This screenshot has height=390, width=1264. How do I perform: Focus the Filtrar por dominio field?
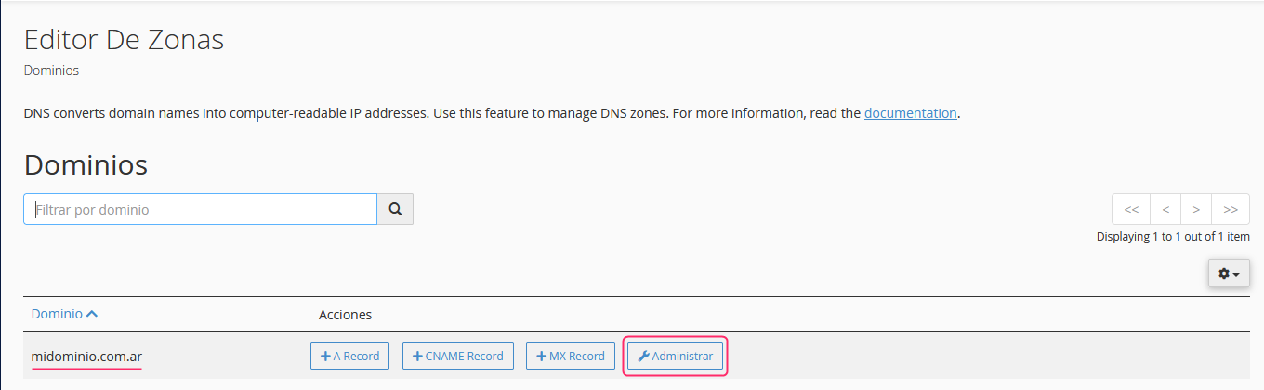[200, 209]
